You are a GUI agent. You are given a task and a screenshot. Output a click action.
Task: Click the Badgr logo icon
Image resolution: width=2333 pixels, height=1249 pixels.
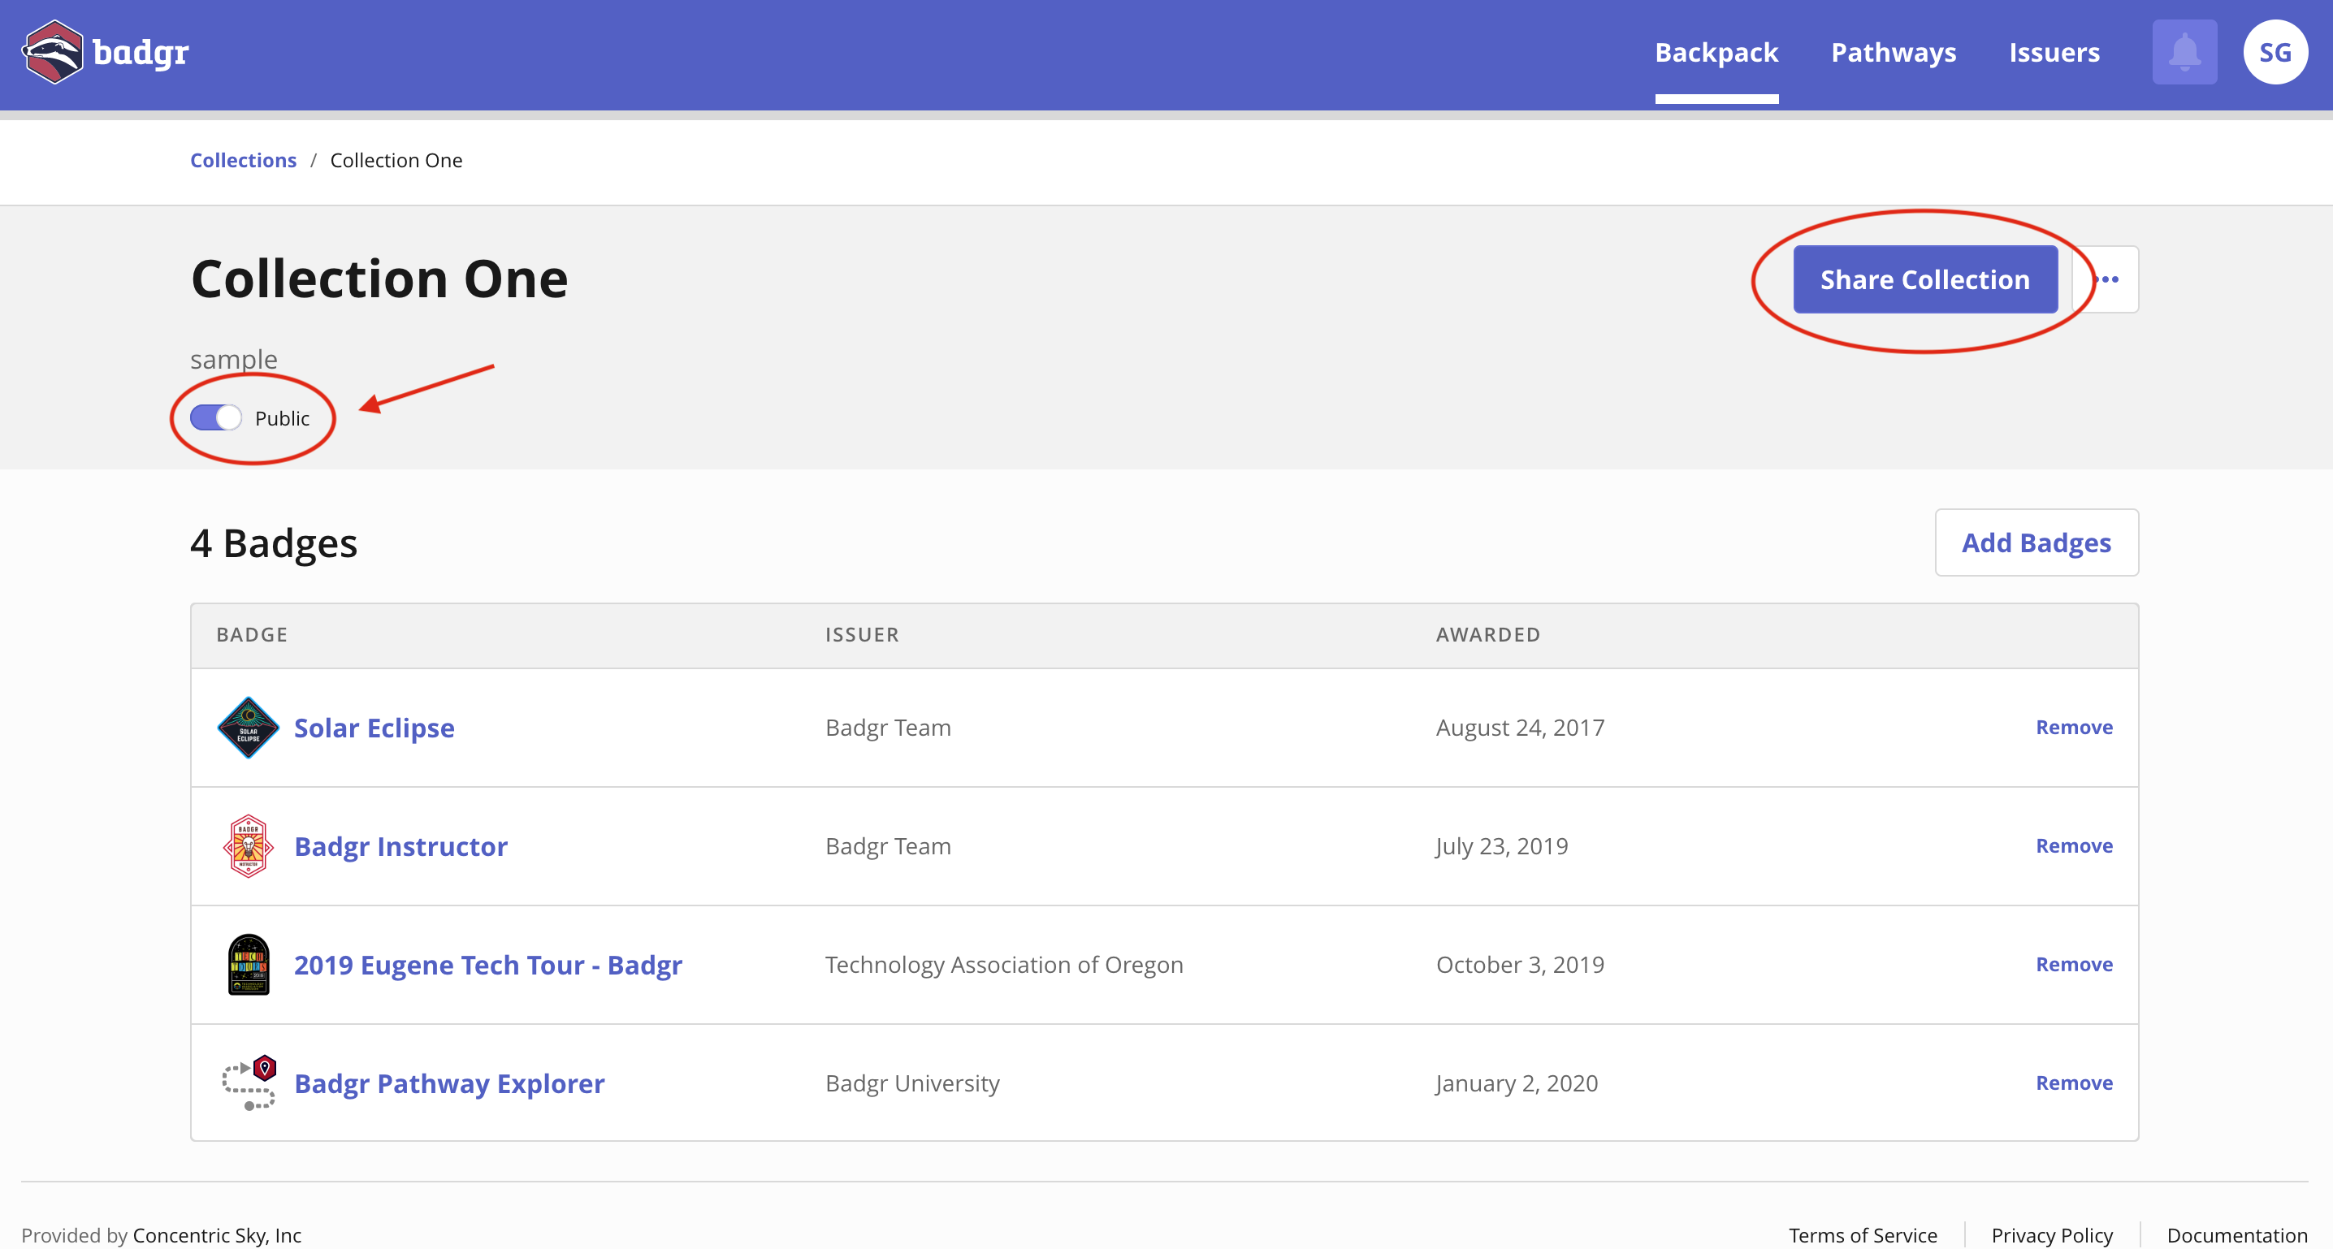click(53, 53)
